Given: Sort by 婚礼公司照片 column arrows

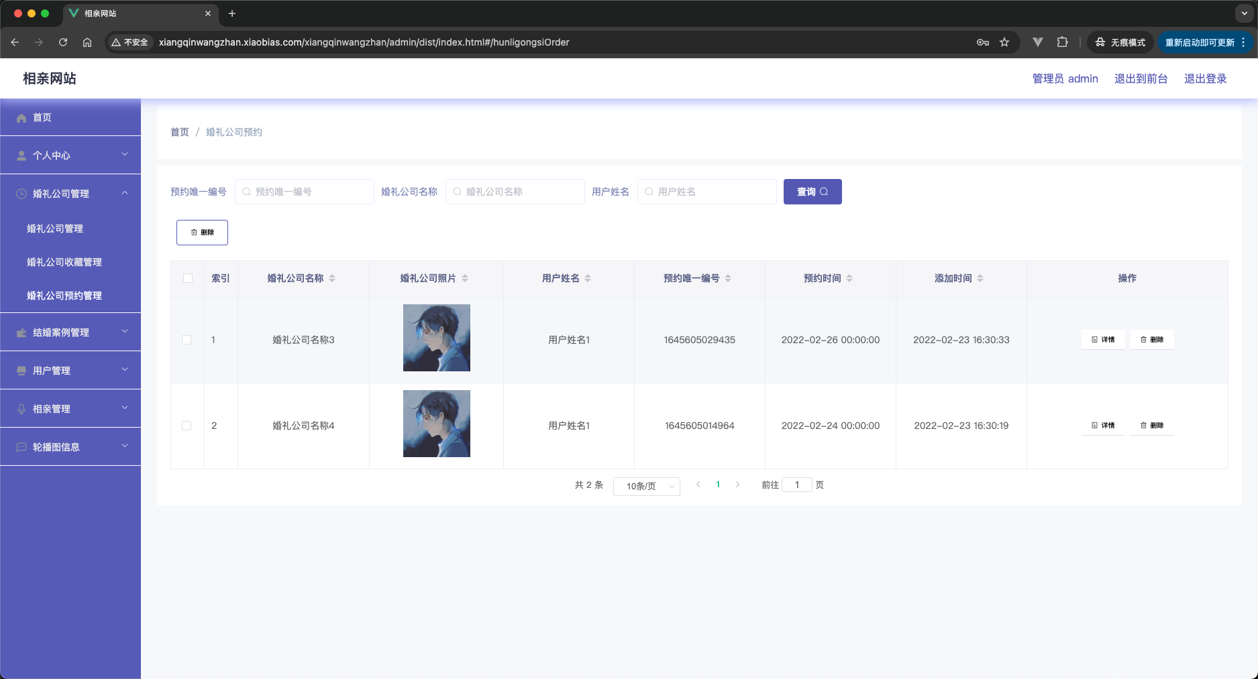Looking at the screenshot, I should click(x=465, y=278).
